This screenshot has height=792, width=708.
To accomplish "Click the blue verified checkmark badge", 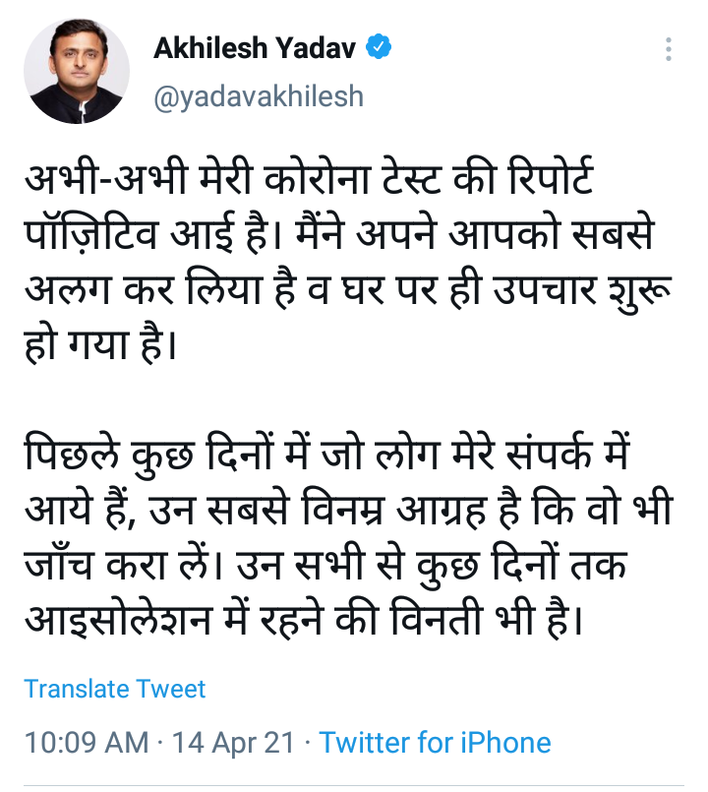I will tap(379, 47).
